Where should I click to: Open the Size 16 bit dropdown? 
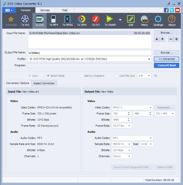click(x=146, y=144)
